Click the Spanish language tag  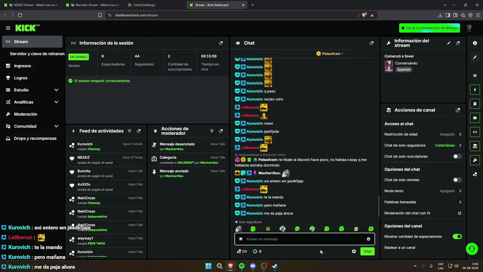pos(403,70)
